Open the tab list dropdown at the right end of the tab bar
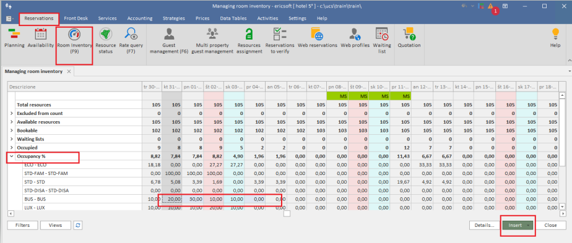Viewport: 572px width, 243px height. click(570, 71)
